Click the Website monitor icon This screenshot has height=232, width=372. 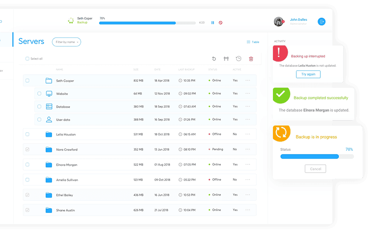point(49,93)
